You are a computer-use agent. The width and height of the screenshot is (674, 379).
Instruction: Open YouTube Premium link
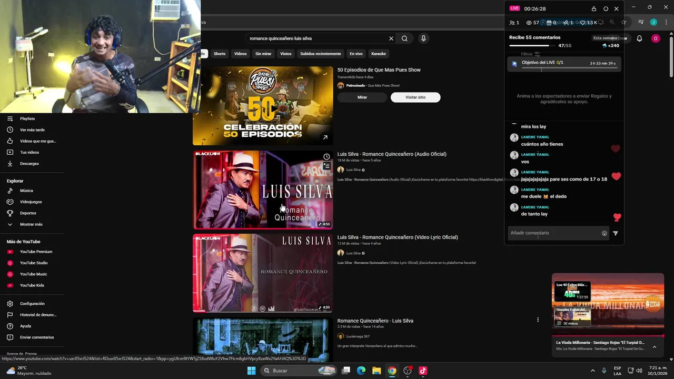pyautogui.click(x=36, y=252)
